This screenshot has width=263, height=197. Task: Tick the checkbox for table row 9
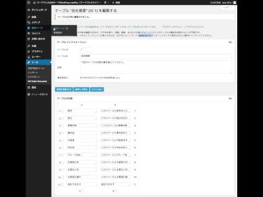coord(62,170)
